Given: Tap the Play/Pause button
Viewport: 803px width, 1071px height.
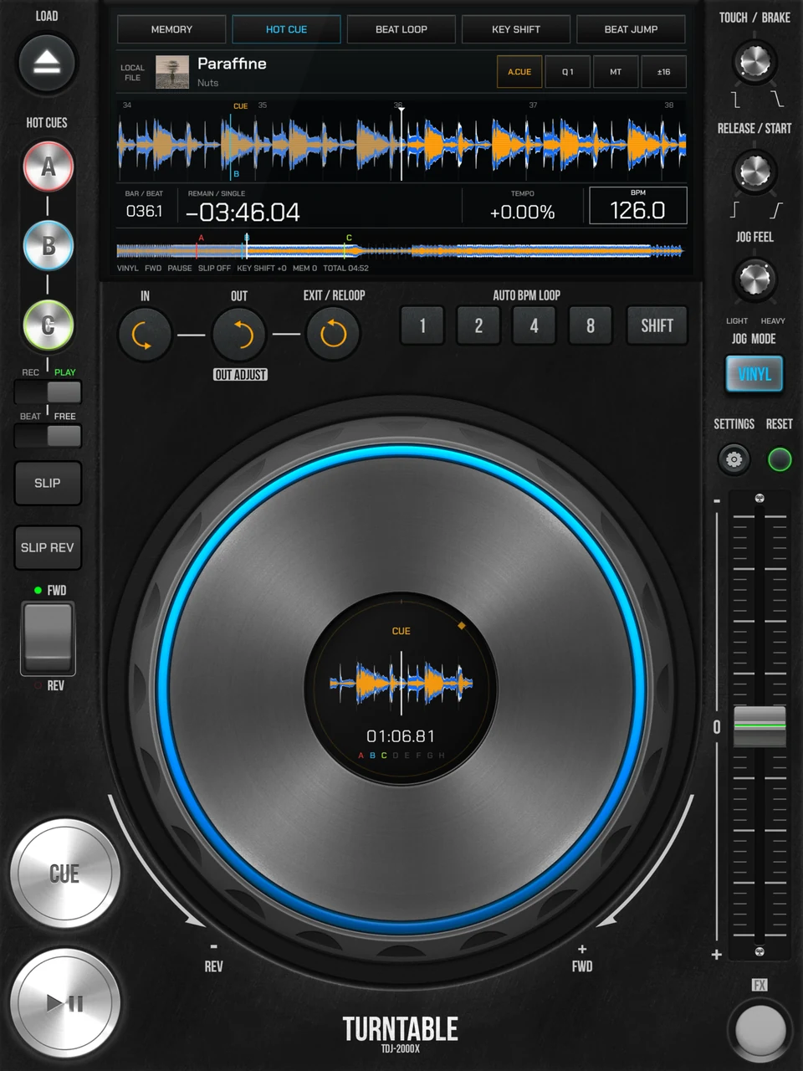Looking at the screenshot, I should tap(64, 1002).
